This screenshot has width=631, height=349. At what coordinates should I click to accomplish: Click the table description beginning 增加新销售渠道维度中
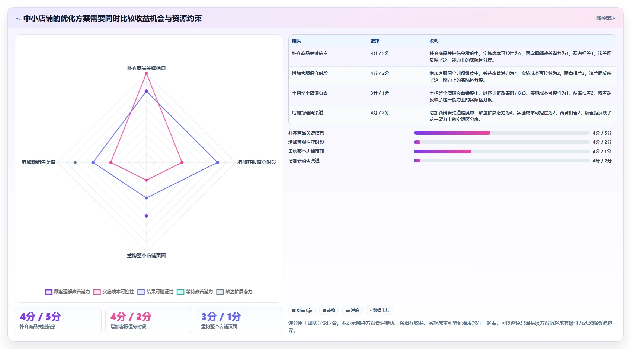click(x=521, y=116)
